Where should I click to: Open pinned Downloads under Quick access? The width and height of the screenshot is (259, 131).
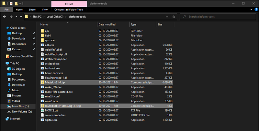tap(18, 38)
